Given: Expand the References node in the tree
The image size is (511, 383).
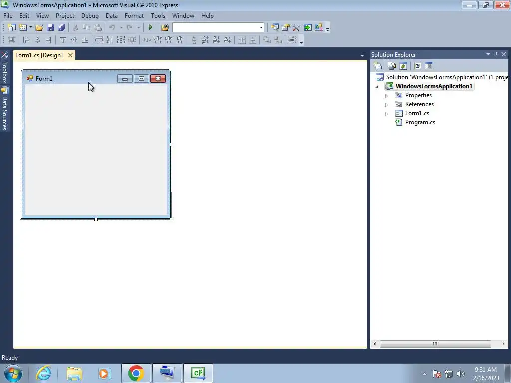Looking at the screenshot, I should pyautogui.click(x=387, y=105).
